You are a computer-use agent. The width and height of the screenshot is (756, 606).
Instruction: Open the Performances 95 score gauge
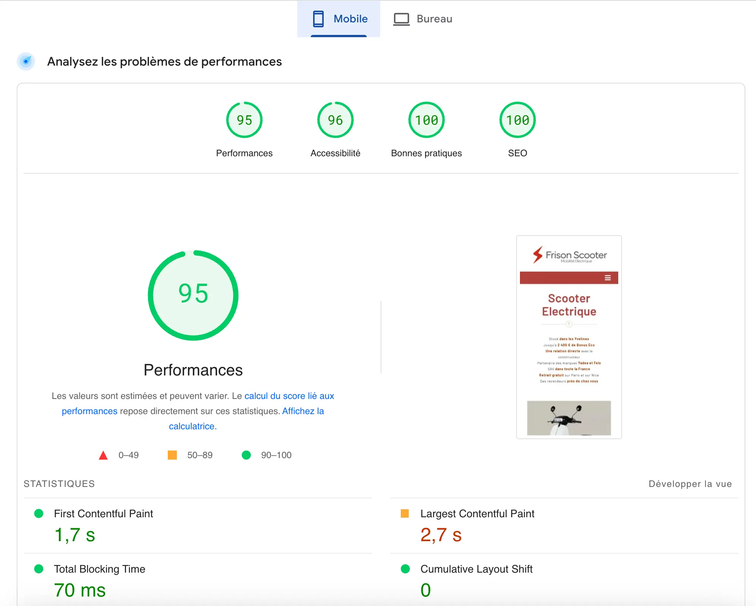coord(244,120)
